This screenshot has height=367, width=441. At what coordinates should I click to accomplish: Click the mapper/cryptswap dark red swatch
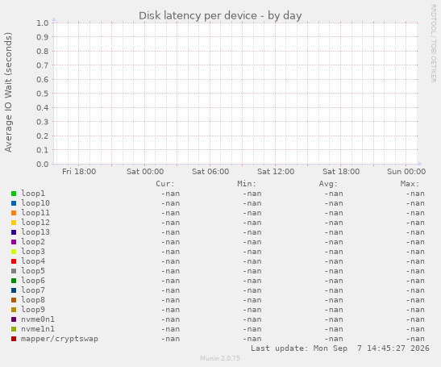[x=14, y=339]
